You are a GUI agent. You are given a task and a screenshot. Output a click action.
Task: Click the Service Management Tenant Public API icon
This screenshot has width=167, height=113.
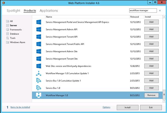click(x=39, y=44)
